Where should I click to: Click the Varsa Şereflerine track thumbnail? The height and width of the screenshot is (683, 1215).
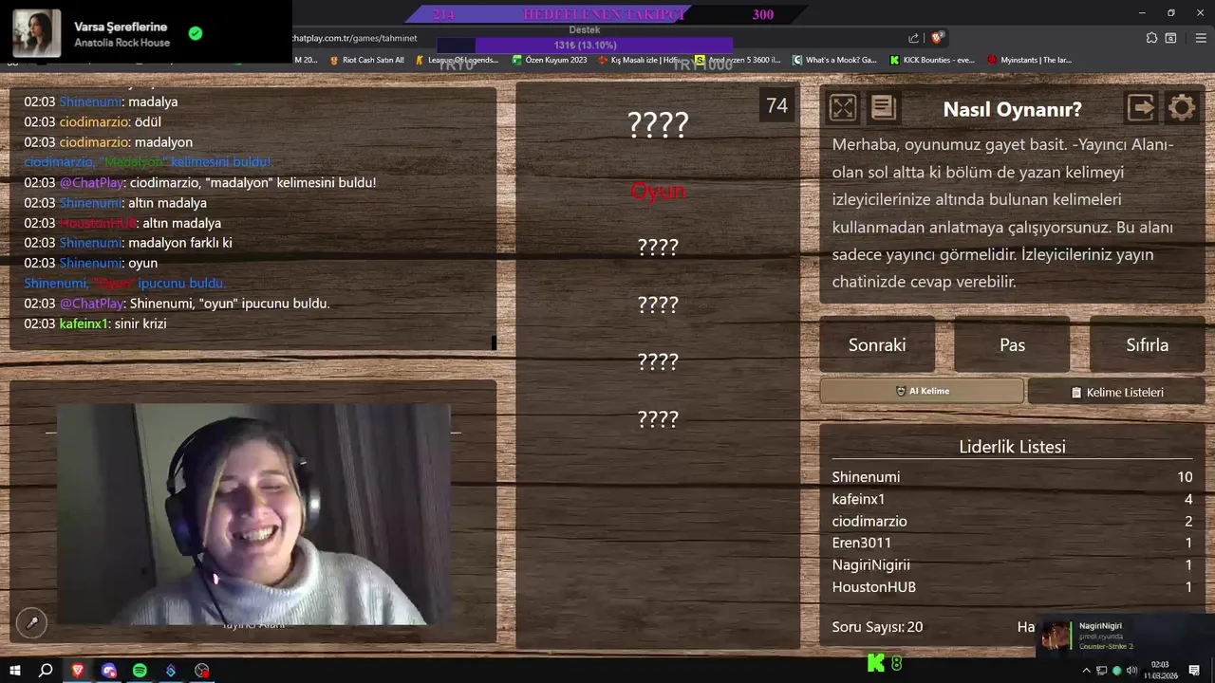tap(37, 34)
